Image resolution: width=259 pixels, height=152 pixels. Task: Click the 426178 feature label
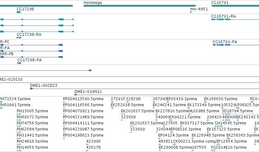click(x=93, y=147)
